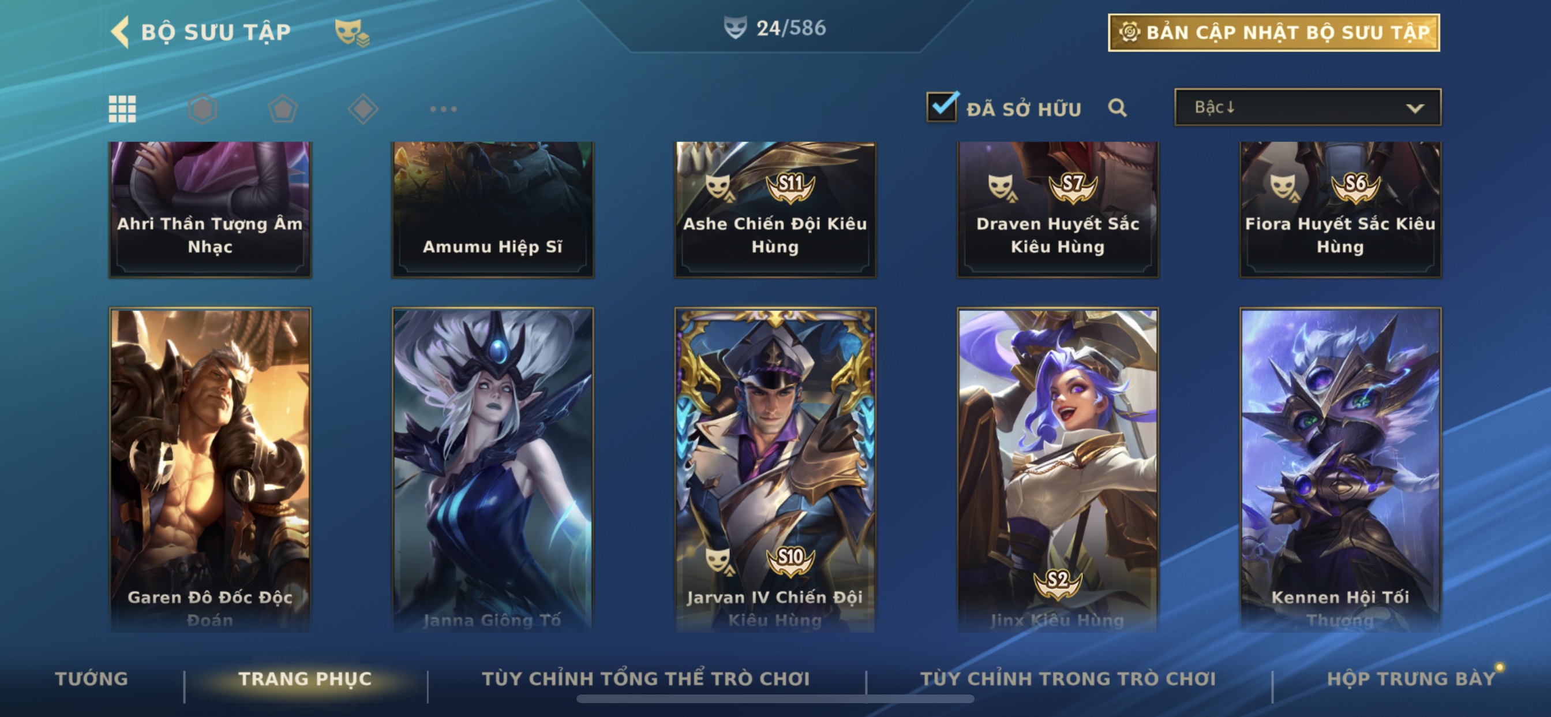
Task: Filter by the pentagon rarity icon
Action: [x=282, y=109]
